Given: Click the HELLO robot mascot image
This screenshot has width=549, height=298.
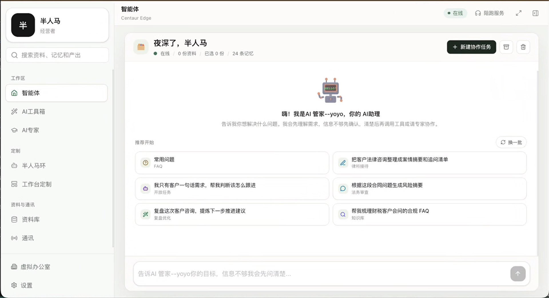Looking at the screenshot, I should coord(330,90).
